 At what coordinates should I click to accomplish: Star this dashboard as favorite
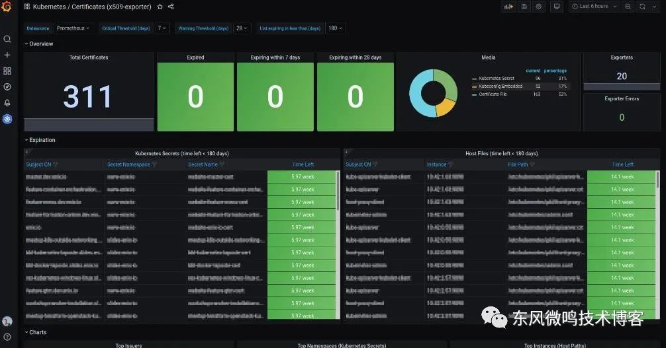pyautogui.click(x=160, y=7)
